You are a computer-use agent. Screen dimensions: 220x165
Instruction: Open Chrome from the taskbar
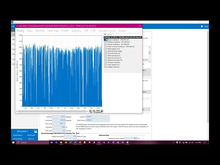[x=66, y=142]
